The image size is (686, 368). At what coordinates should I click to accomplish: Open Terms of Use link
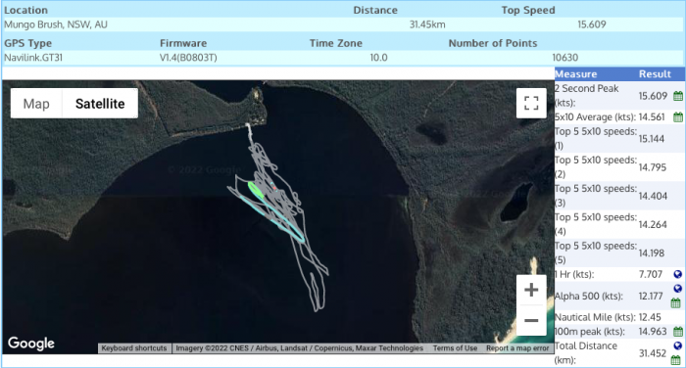455,348
